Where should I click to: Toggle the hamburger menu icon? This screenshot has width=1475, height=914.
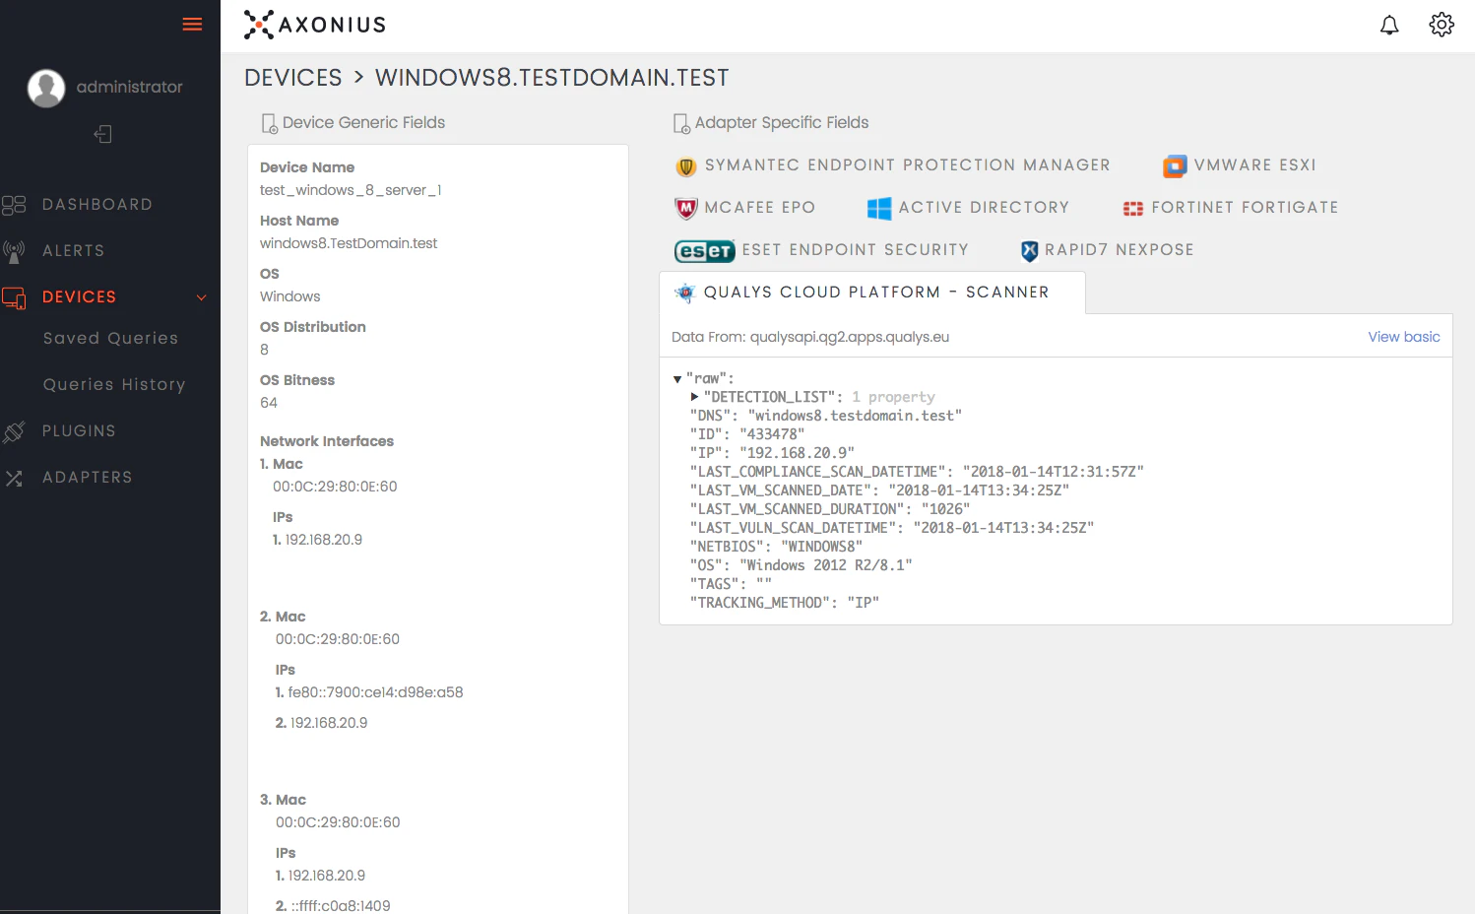coord(192,25)
